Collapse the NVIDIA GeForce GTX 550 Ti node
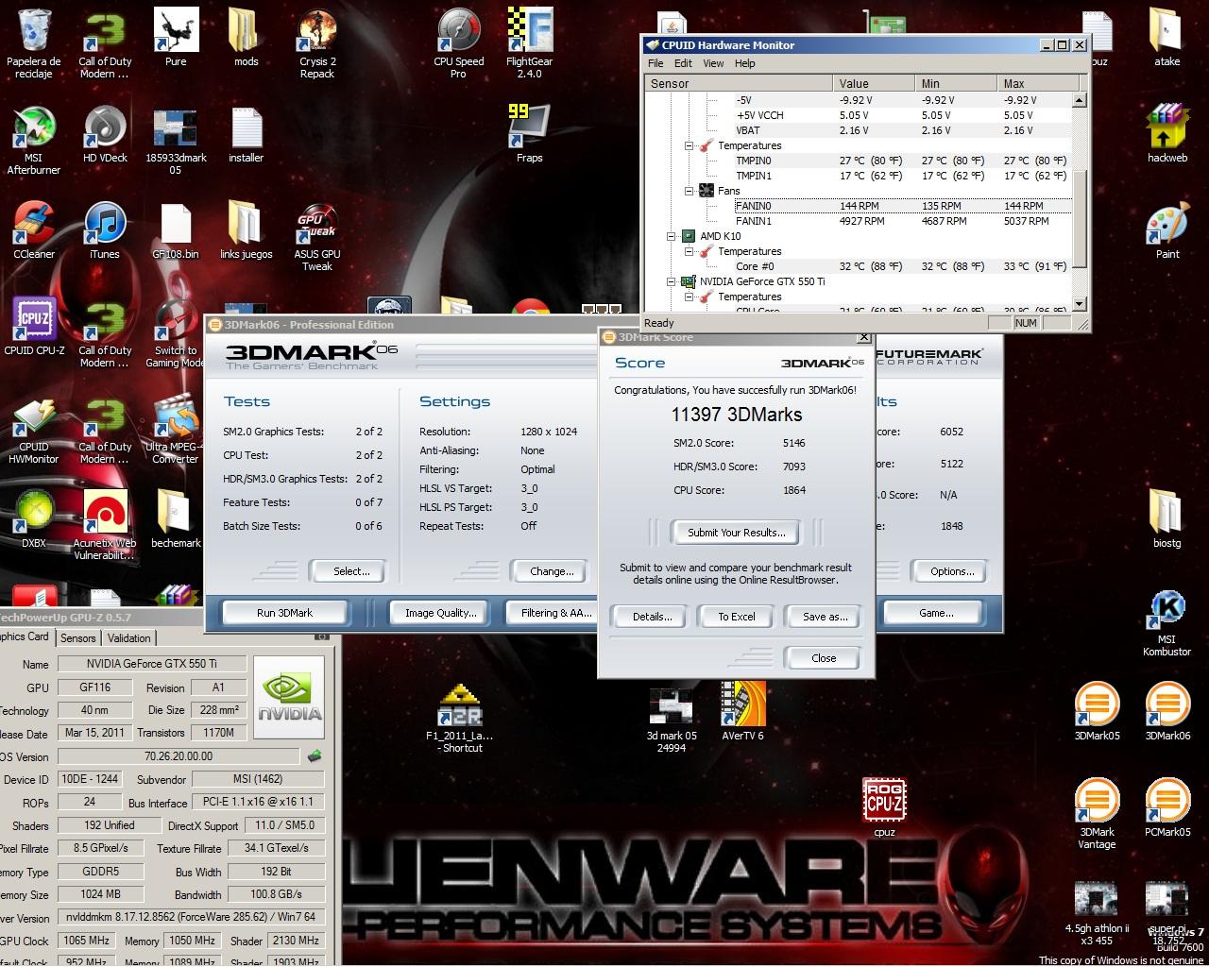 [x=671, y=281]
